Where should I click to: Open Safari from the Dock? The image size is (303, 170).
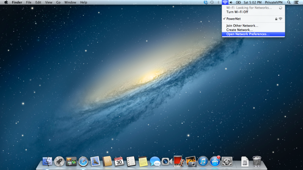83,162
